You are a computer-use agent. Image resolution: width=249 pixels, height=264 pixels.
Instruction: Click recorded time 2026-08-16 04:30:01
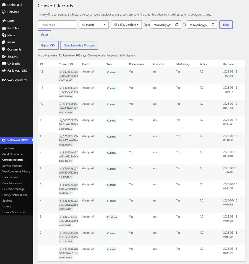230,154
